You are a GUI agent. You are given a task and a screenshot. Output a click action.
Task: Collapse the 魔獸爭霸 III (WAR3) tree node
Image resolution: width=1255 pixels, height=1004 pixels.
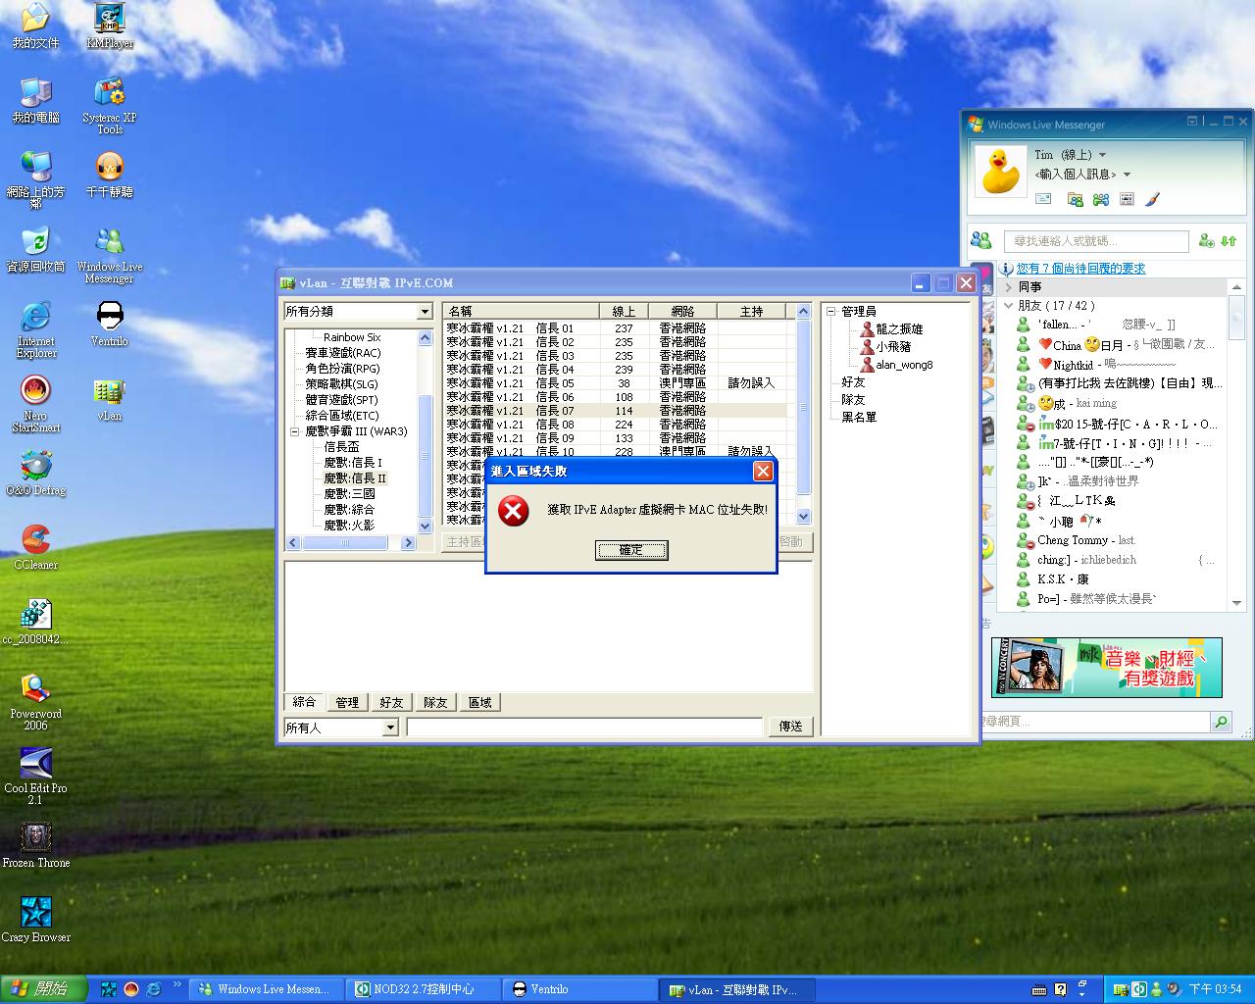(x=295, y=431)
